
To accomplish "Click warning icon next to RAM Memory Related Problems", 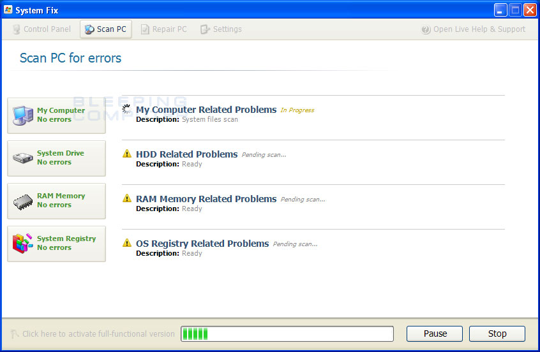I will [127, 198].
